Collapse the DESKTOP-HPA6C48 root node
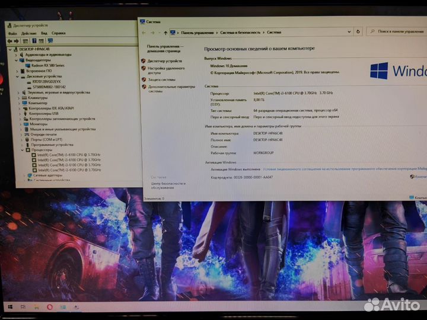 click(10, 50)
